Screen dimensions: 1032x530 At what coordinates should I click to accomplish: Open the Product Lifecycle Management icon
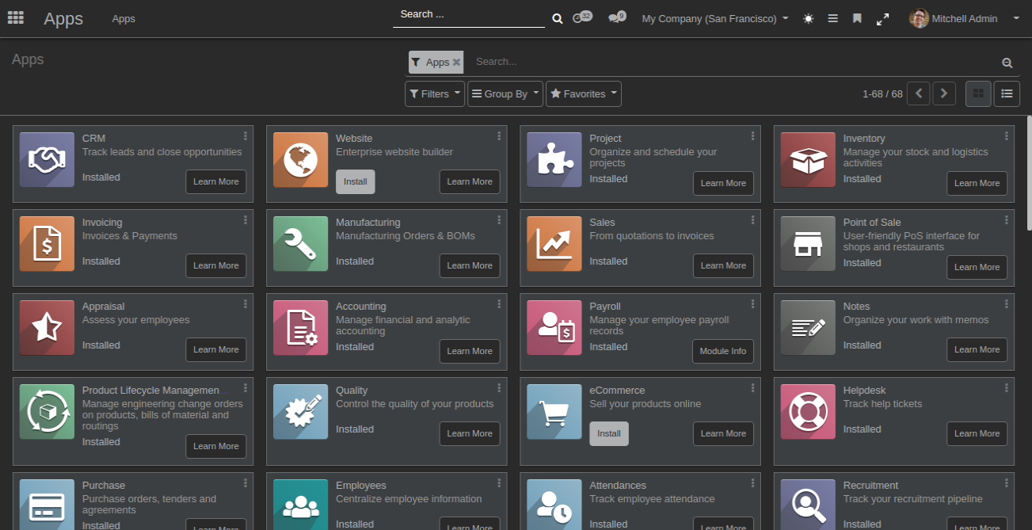pyautogui.click(x=47, y=412)
